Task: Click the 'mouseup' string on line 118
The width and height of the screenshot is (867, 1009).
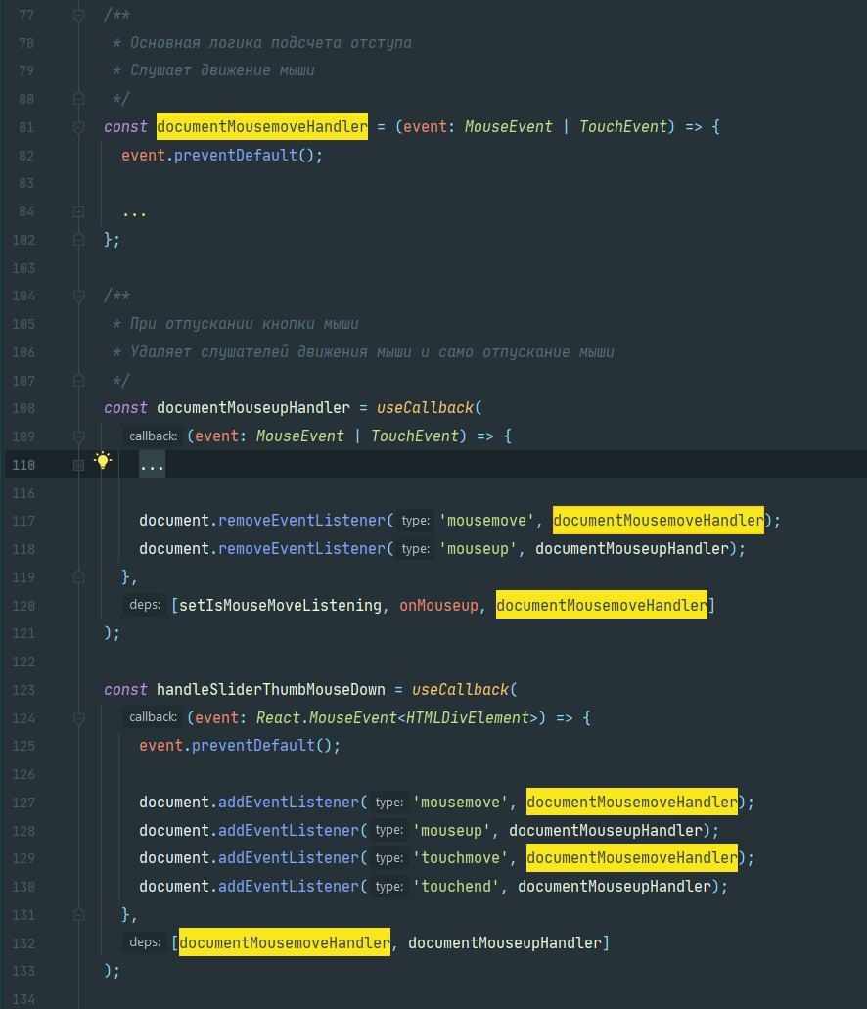Action: 478,548
